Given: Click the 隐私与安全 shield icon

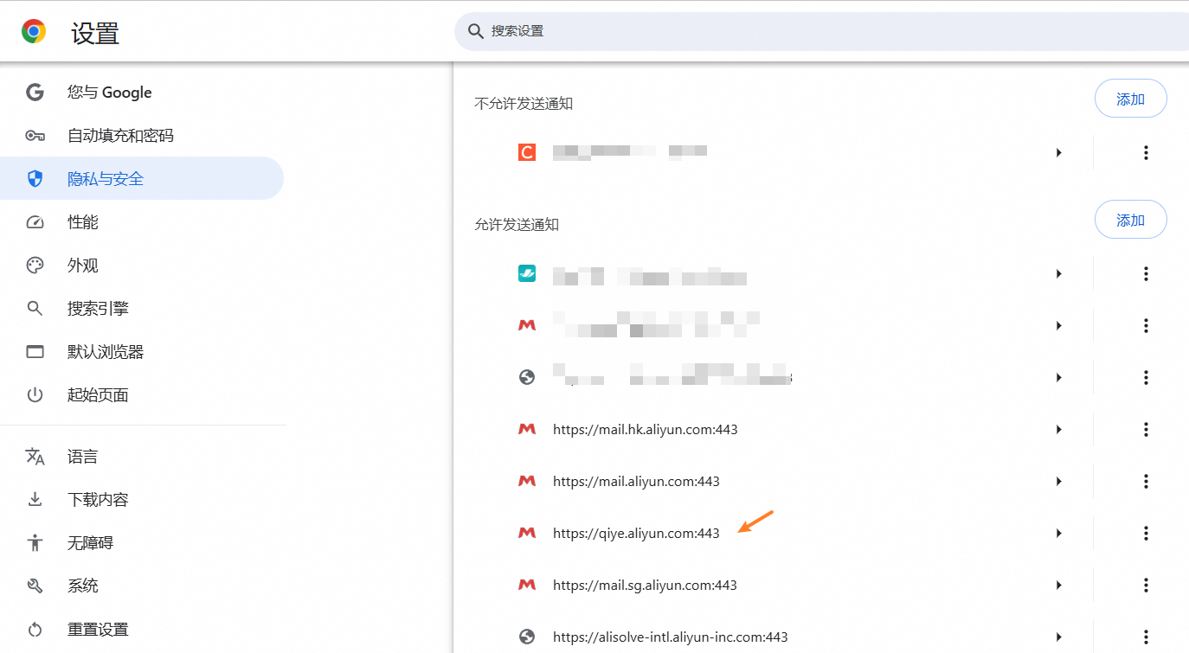Looking at the screenshot, I should [x=35, y=179].
